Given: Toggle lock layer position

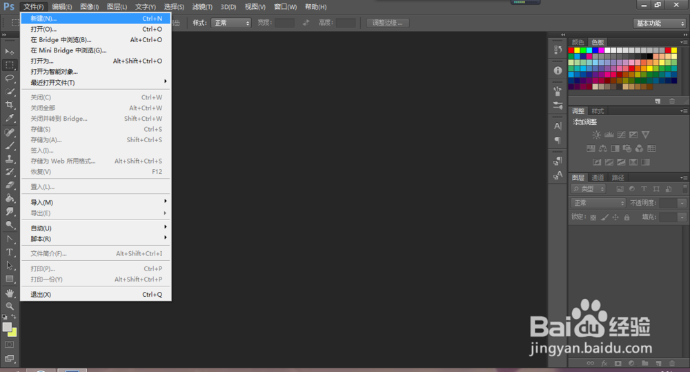Looking at the screenshot, I should point(615,217).
